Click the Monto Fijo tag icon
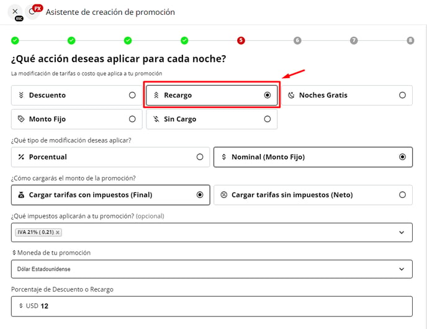Image resolution: width=427 pixels, height=329 pixels. (x=21, y=119)
